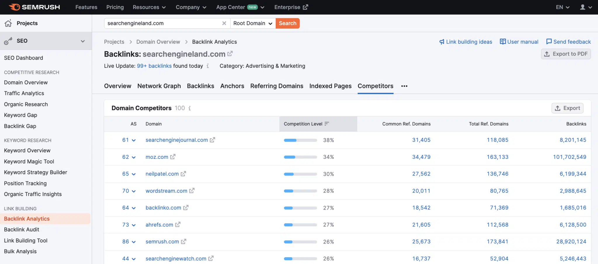Screen dimensions: 598x264
Task: Switch to the Network Graph tab
Action: click(159, 86)
